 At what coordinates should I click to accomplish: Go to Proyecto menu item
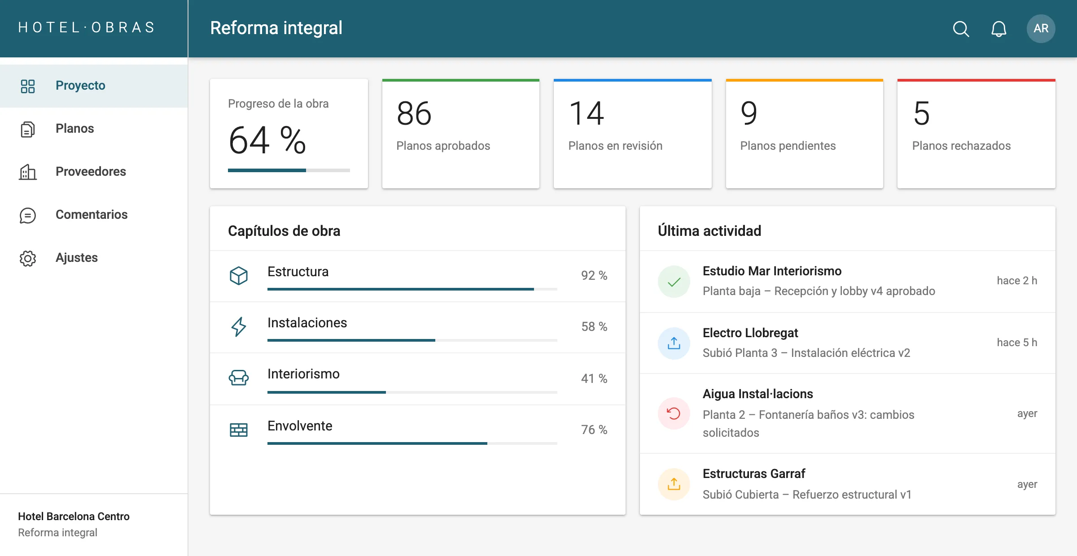(94, 86)
